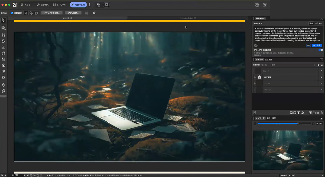The width and height of the screenshot is (325, 177).
Task: Click the navigator zoom-in plus button
Action: (x=313, y=123)
